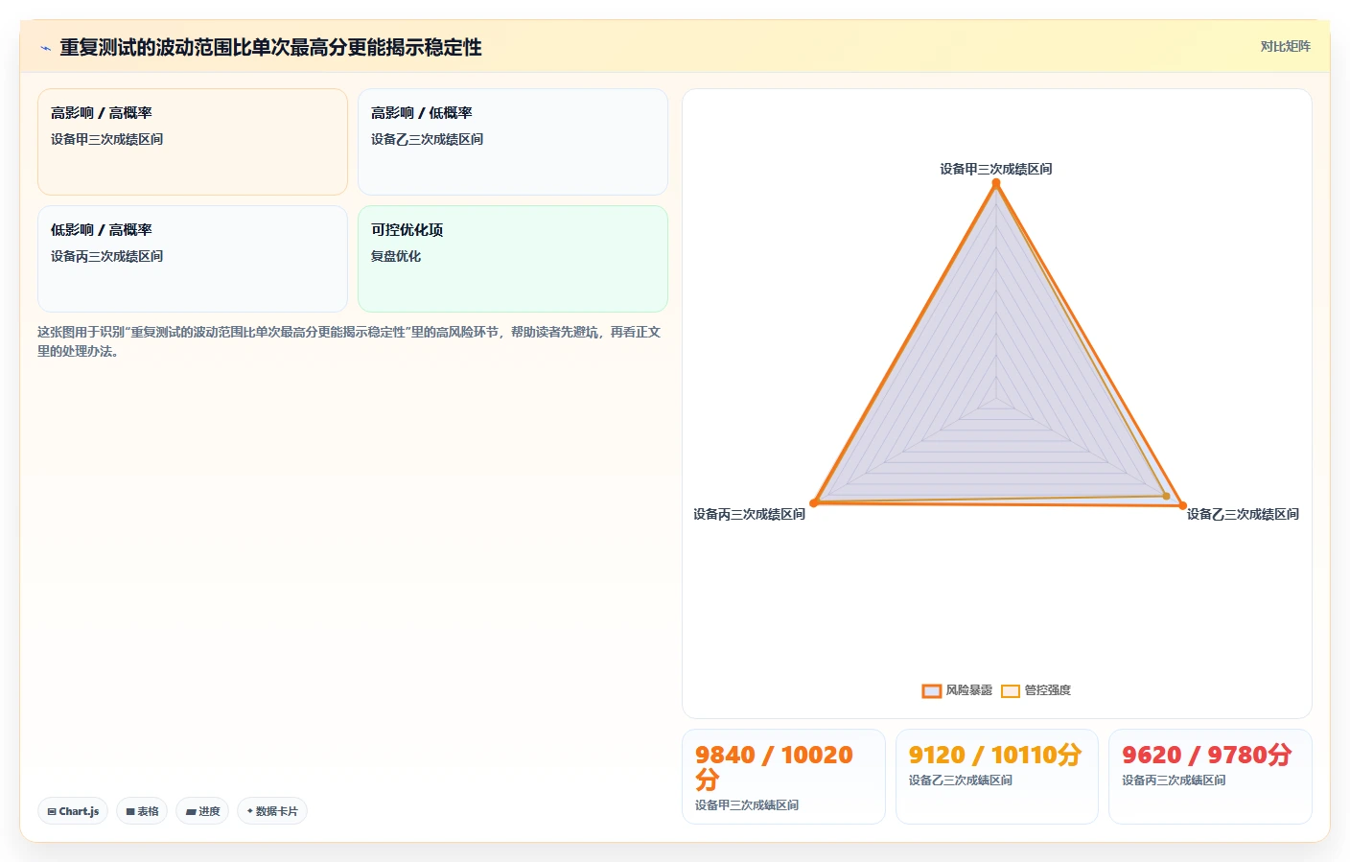Click the 9840 / 10020分 stat value

point(774,767)
